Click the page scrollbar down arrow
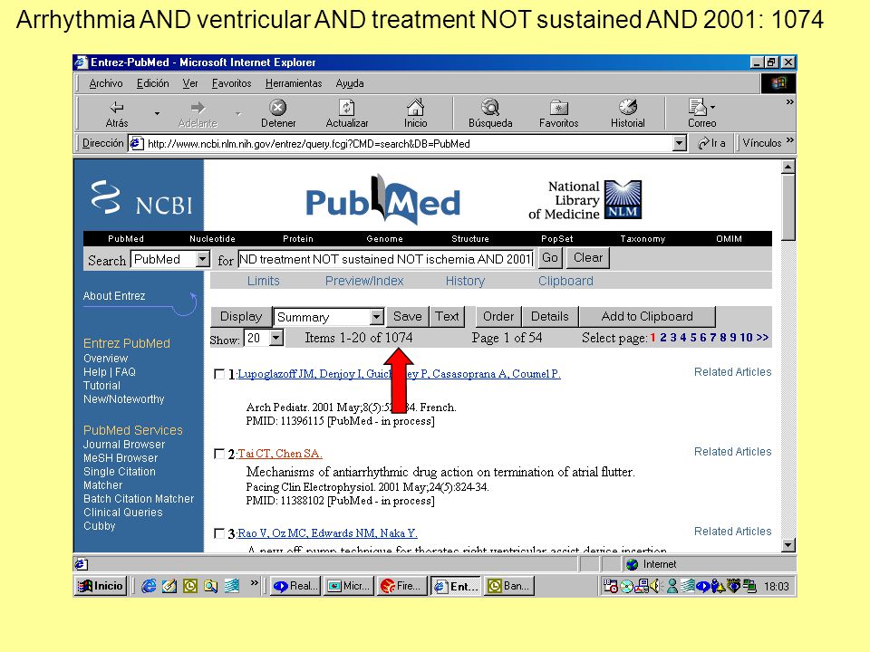 pyautogui.click(x=788, y=545)
